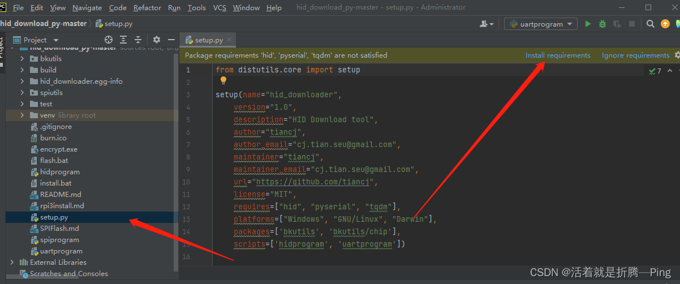Screen dimensions: 680x284
Task: Click Install requirements link
Action: (x=558, y=55)
